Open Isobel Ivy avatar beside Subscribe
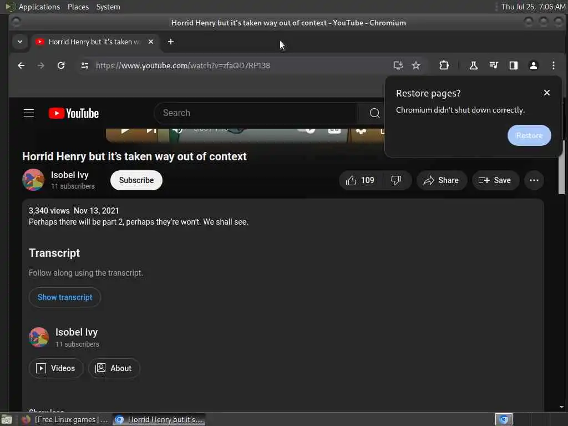The image size is (568, 426). pyautogui.click(x=33, y=180)
